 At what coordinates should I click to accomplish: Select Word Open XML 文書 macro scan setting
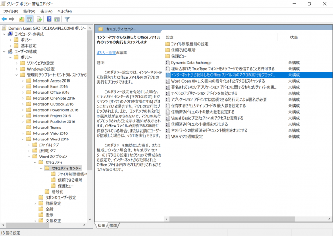[218, 81]
